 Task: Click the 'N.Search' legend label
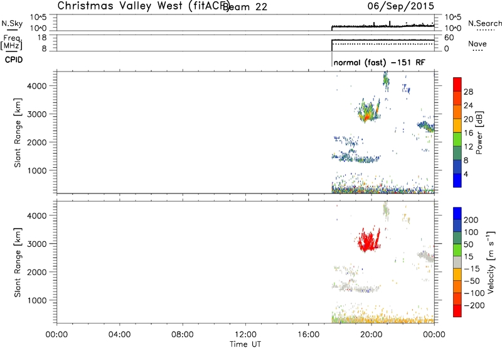point(484,23)
